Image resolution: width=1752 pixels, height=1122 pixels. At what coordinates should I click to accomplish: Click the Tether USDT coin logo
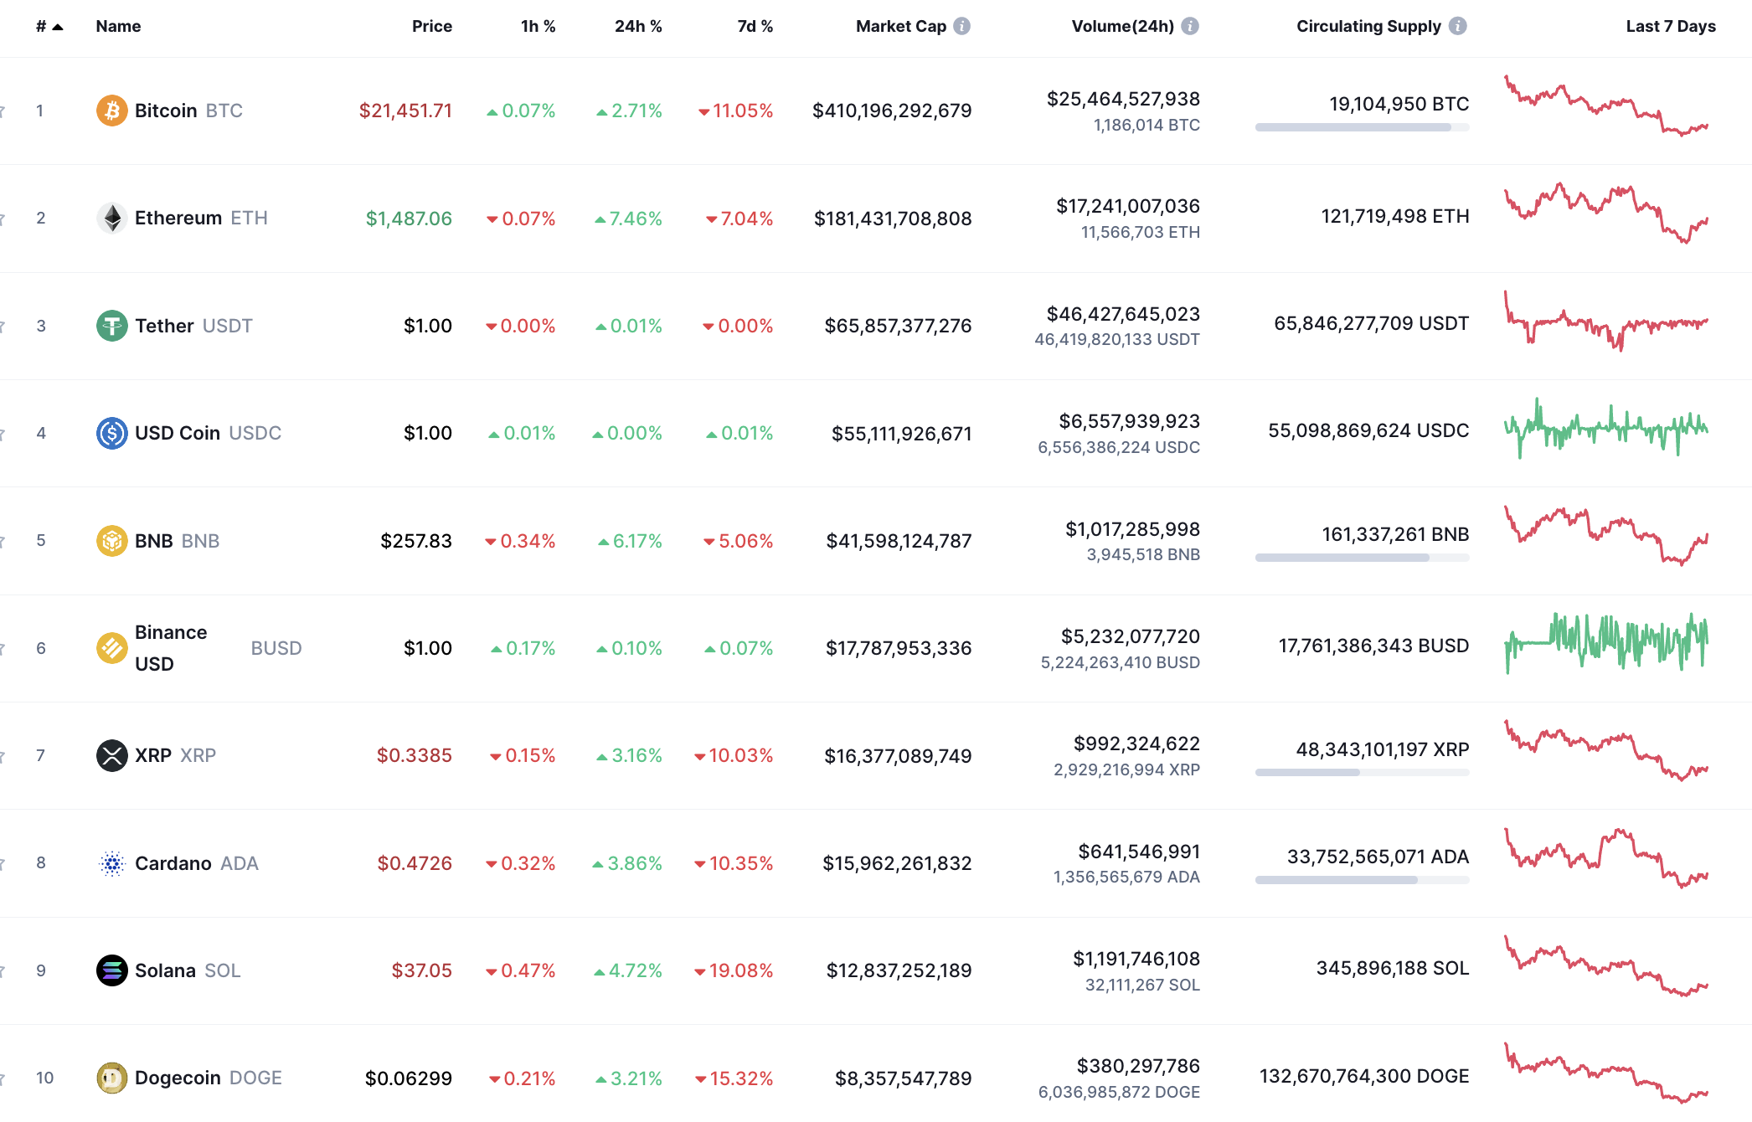(x=111, y=326)
